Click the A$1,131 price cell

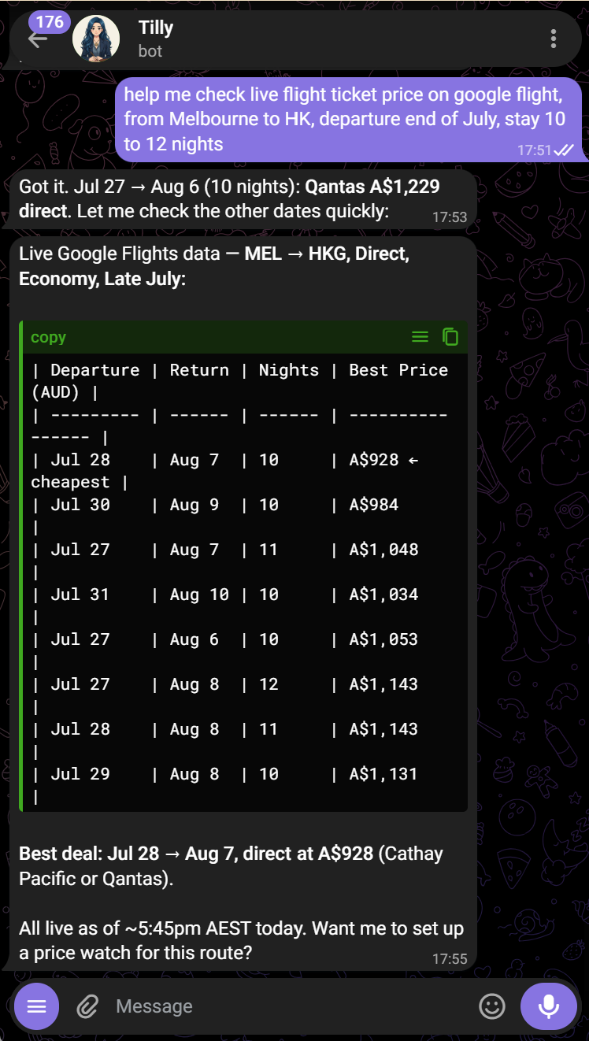[x=383, y=774]
